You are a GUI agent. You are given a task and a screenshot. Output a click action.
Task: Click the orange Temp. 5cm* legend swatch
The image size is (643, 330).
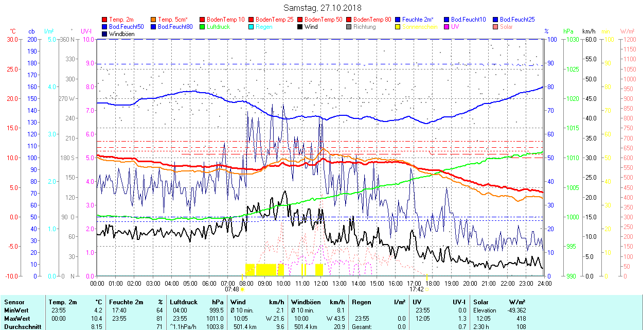[154, 20]
